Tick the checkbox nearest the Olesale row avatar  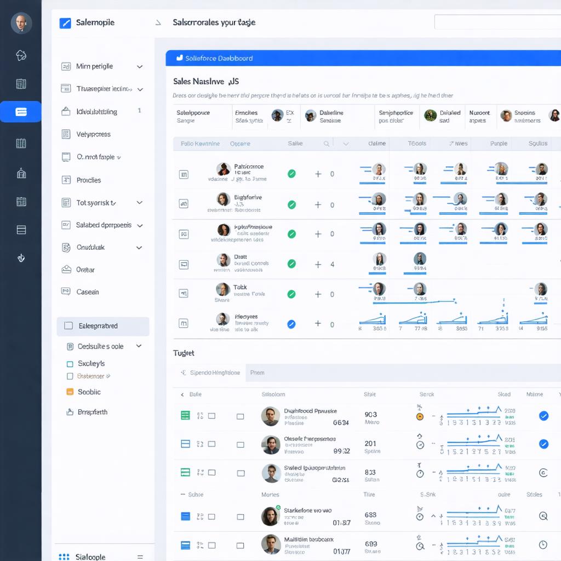pos(241,444)
